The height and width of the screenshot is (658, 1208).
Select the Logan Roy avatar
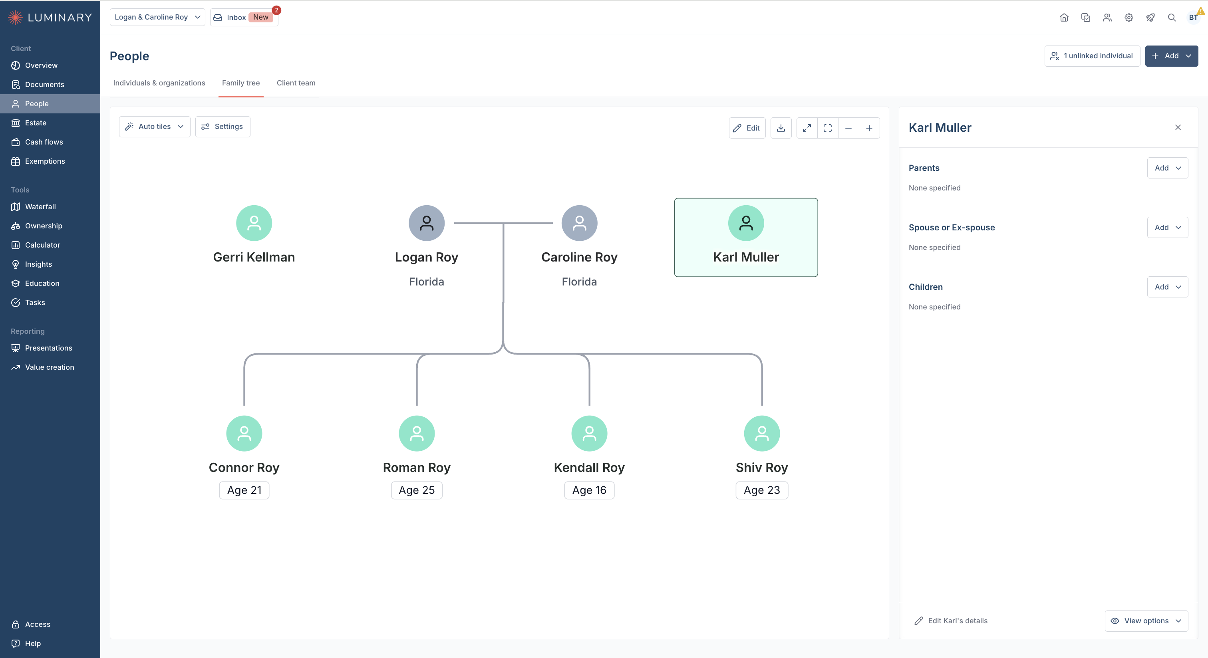pyautogui.click(x=426, y=223)
